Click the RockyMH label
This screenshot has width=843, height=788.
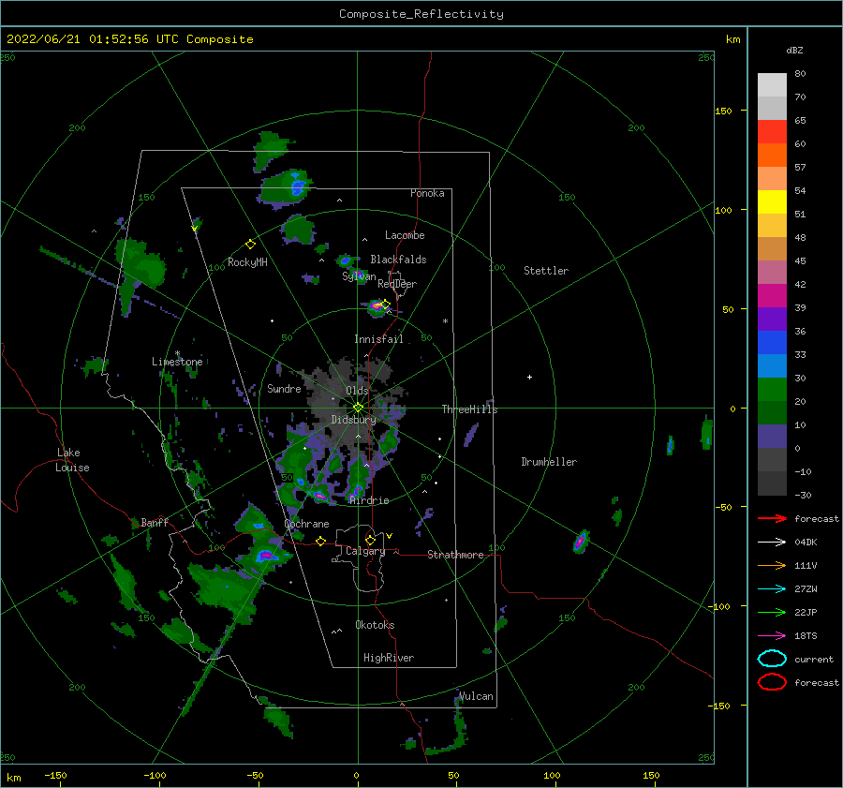click(x=247, y=262)
